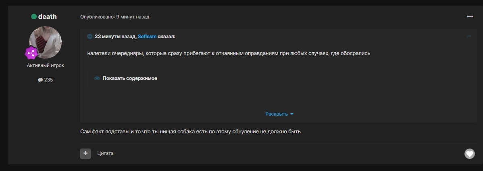The image size is (483, 171).
Task: Click the purple rank badge on avatar
Action: [31, 53]
